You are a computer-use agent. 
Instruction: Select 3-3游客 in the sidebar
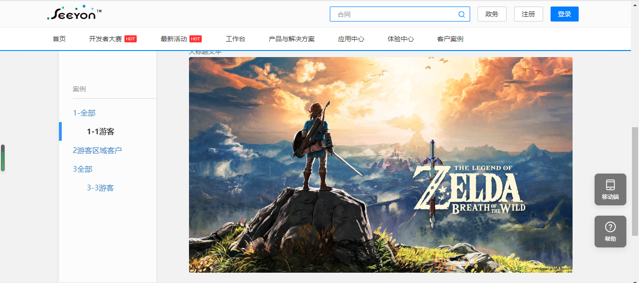tap(101, 188)
